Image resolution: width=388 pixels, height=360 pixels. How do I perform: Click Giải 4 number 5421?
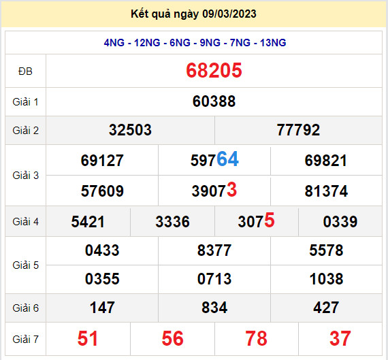(x=88, y=222)
